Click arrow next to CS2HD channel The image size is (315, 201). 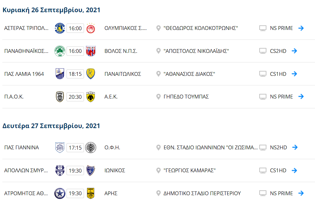294,51
